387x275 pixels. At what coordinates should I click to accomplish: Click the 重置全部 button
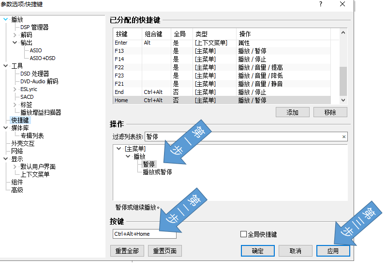pyautogui.click(x=127, y=251)
